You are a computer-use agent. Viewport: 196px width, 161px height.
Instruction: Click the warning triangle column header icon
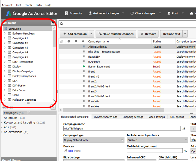(x=61, y=41)
